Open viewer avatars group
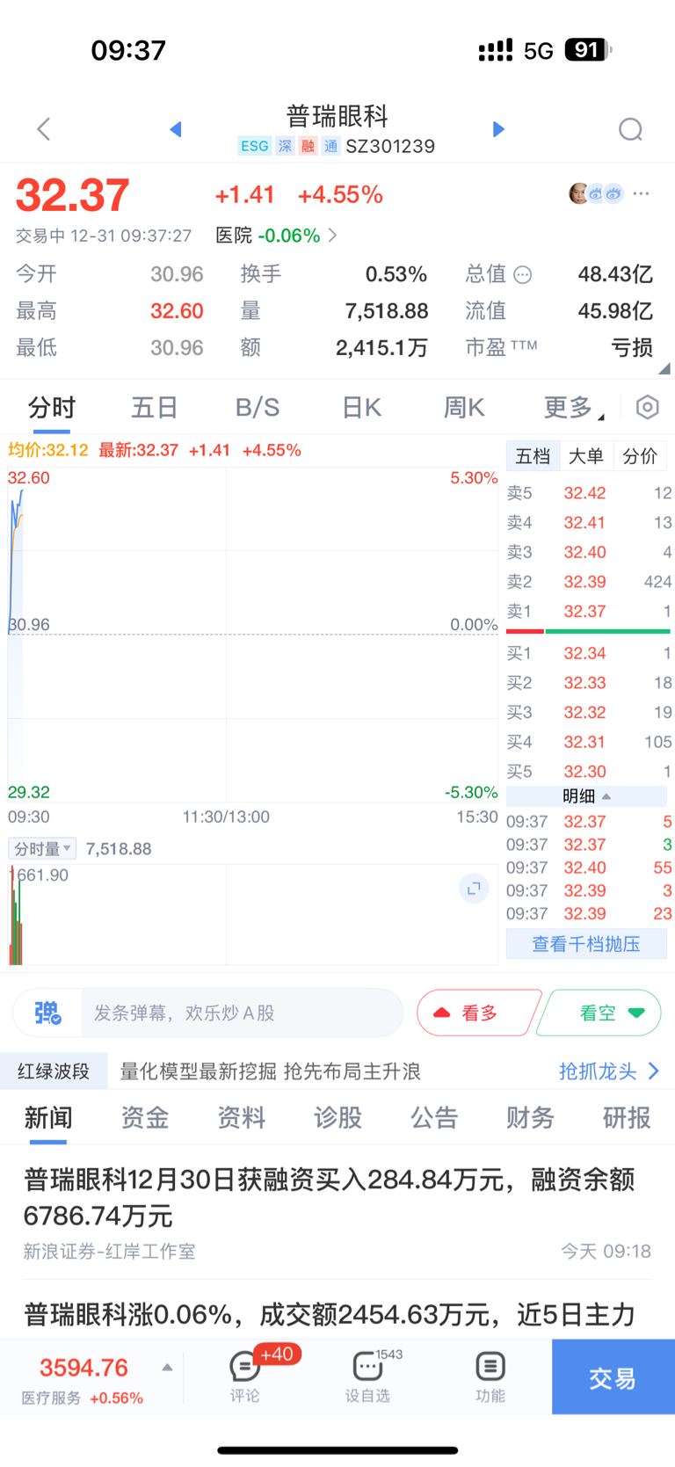This screenshot has height=1467, width=675. [x=596, y=193]
